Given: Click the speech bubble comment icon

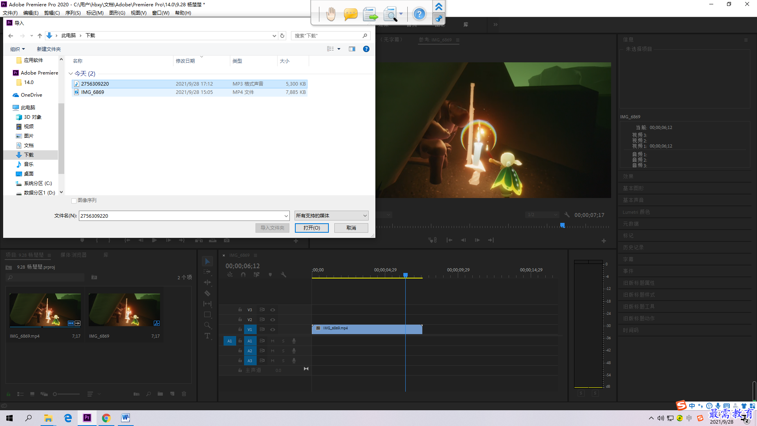Looking at the screenshot, I should [351, 15].
